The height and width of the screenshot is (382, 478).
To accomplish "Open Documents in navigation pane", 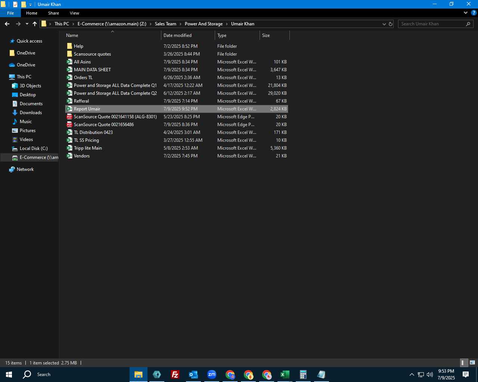I will [31, 104].
